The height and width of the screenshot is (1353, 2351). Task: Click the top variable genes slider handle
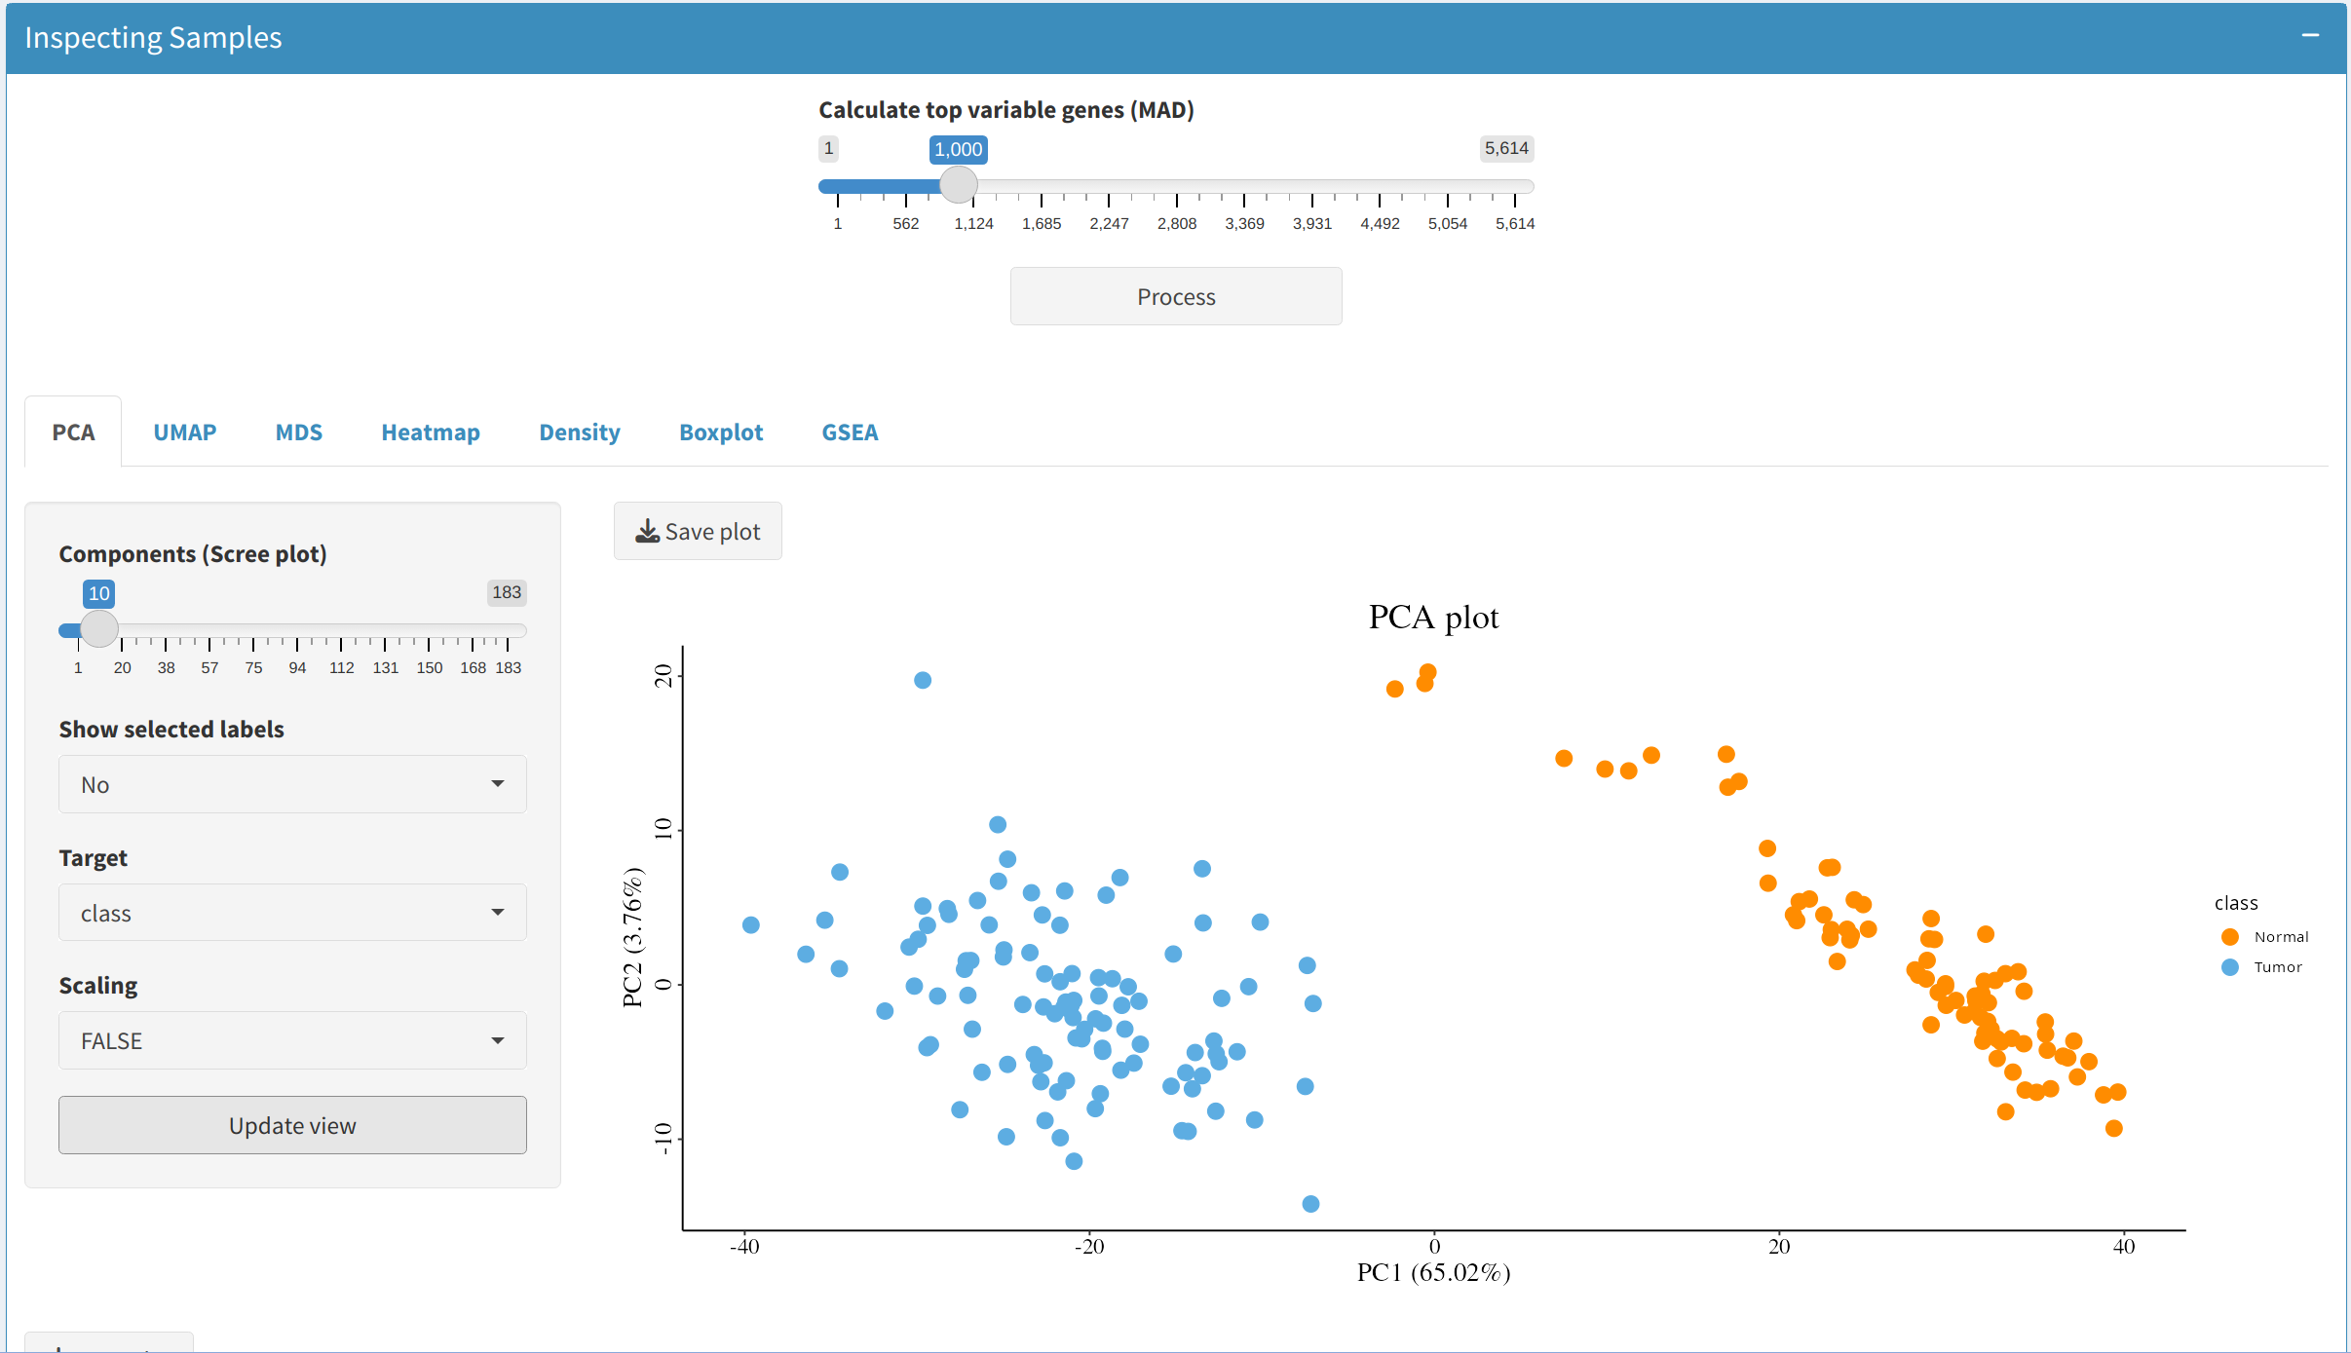click(x=959, y=184)
